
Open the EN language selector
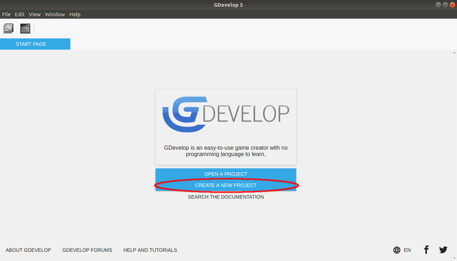pos(407,250)
